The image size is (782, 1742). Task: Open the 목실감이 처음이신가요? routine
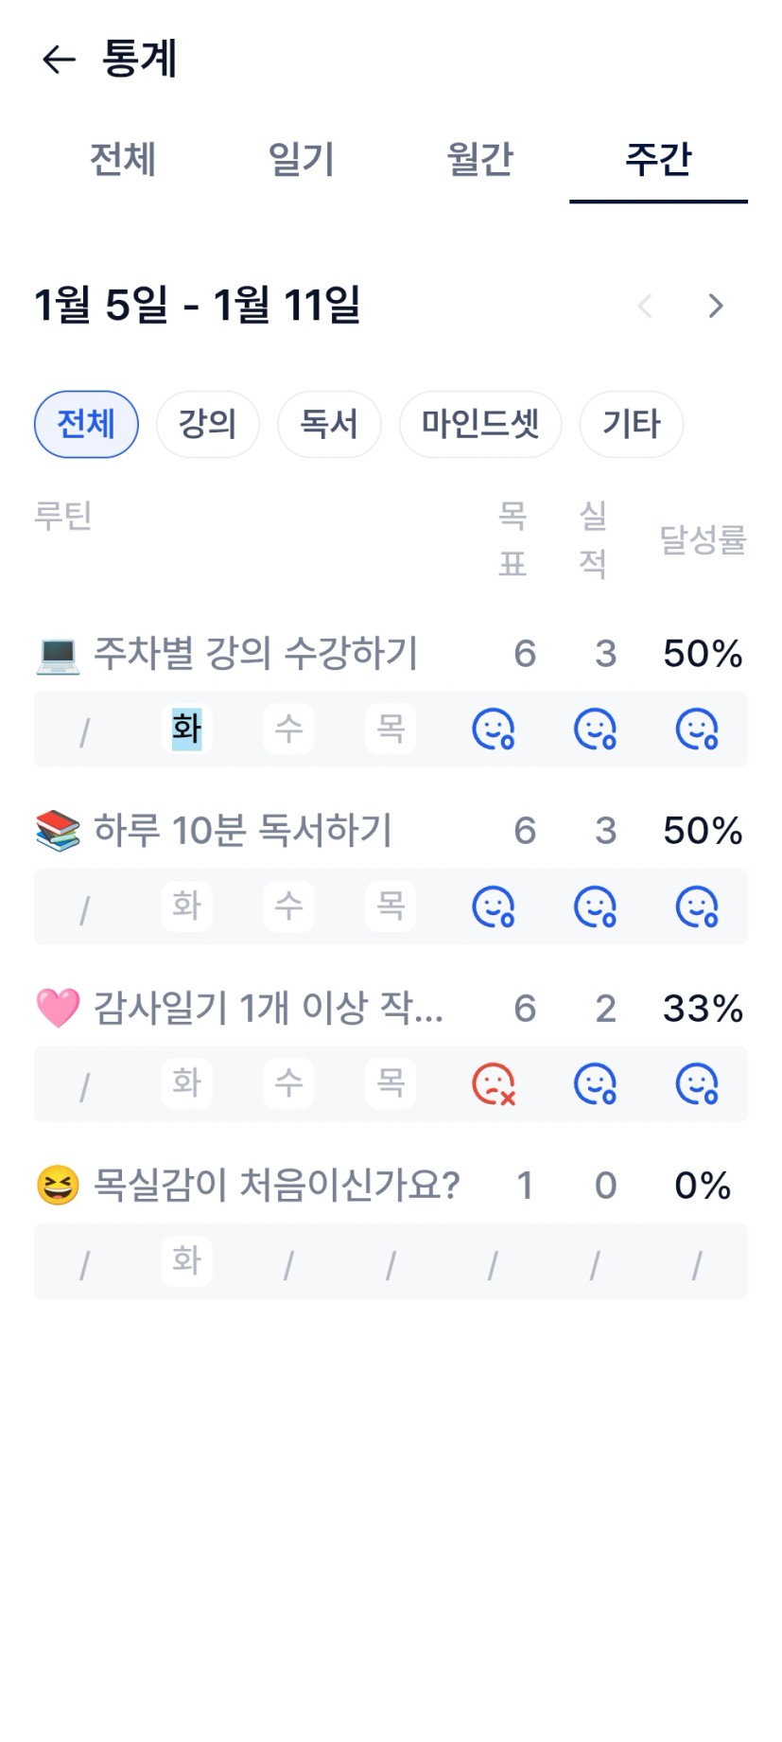tap(276, 1185)
